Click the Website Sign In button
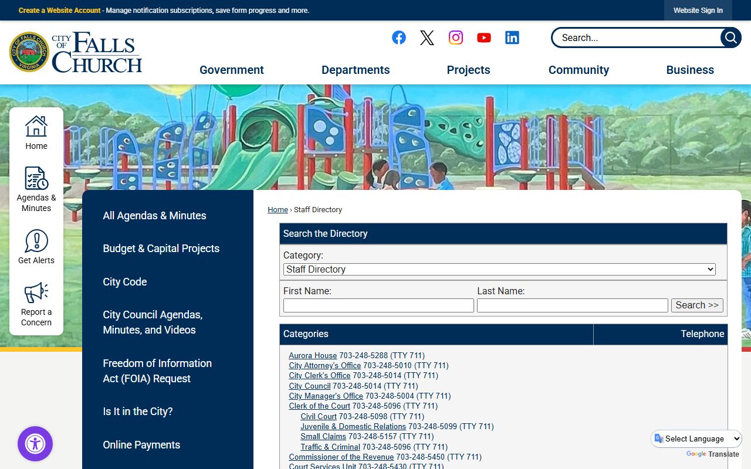 coord(698,11)
